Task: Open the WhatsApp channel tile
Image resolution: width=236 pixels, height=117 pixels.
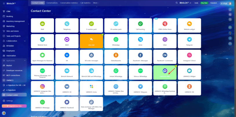Action: click(116, 41)
